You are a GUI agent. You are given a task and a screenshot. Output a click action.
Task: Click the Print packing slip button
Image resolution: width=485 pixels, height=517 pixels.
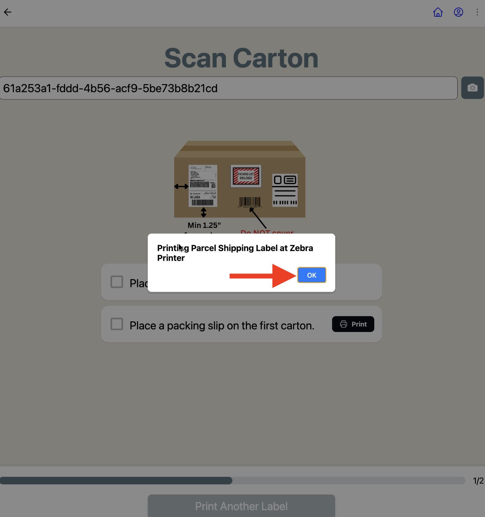coord(353,324)
